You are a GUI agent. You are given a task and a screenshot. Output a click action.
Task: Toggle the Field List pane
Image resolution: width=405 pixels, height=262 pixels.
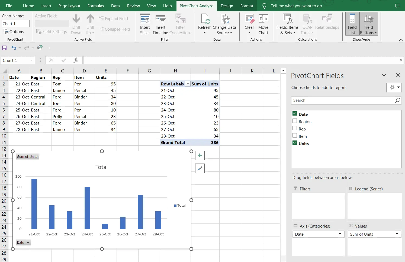[x=352, y=24]
